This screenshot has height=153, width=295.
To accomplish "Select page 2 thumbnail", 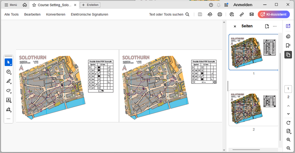I will (x=253, y=108).
